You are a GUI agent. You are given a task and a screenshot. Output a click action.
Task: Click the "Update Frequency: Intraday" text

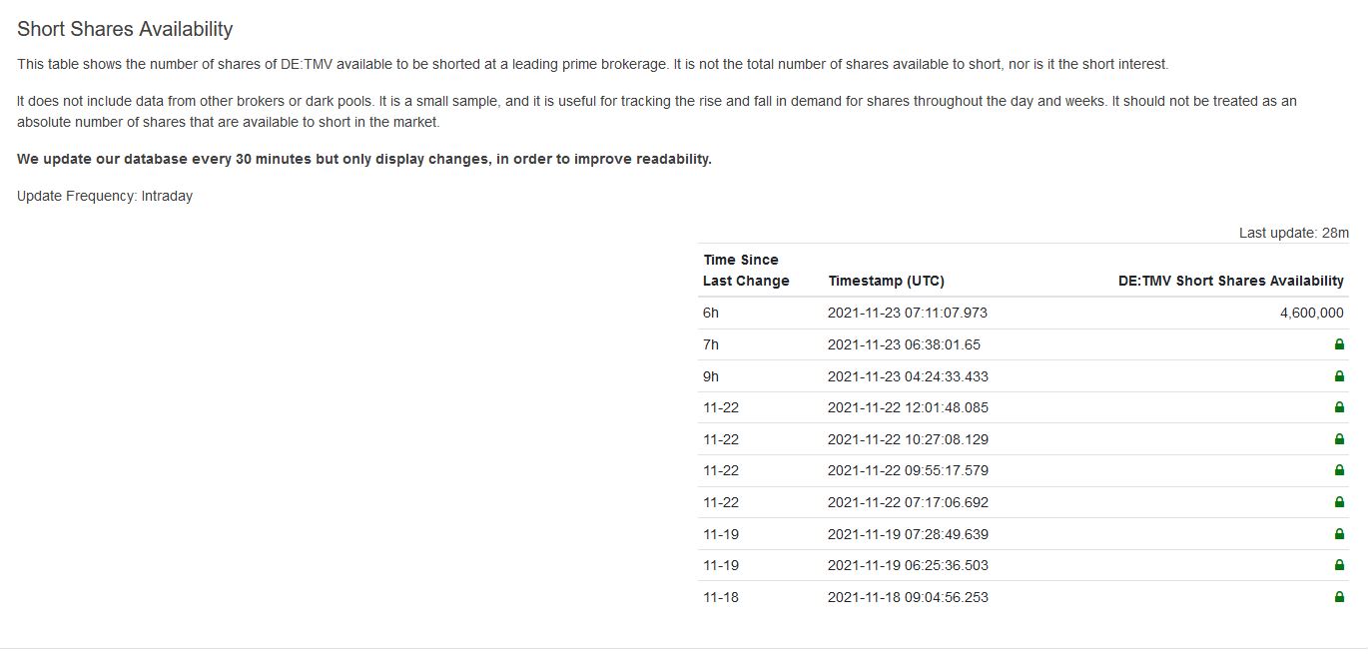click(x=105, y=196)
